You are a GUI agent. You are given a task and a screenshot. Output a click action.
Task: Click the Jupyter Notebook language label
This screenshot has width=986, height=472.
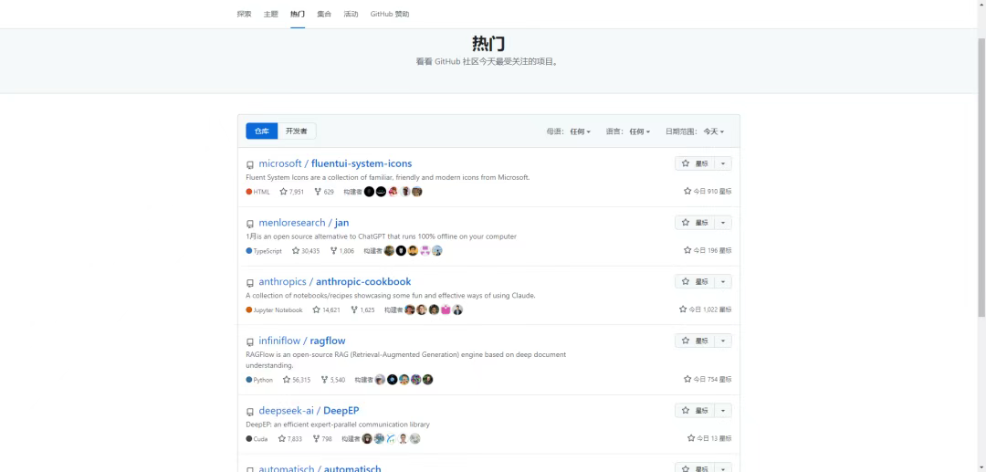274,309
